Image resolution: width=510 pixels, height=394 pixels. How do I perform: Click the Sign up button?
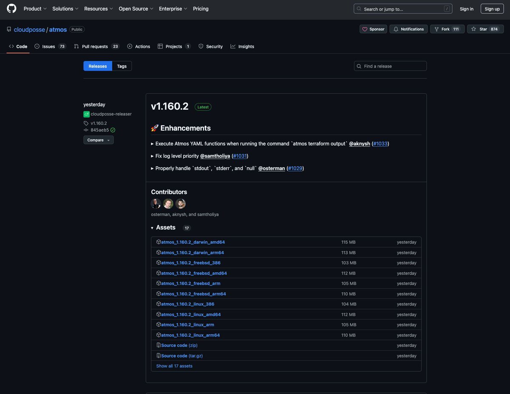pyautogui.click(x=492, y=9)
